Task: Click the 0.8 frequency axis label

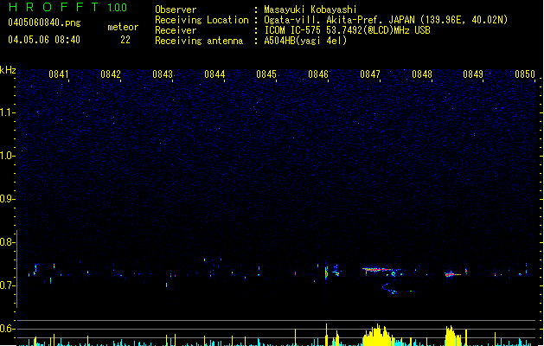Action: [8, 242]
